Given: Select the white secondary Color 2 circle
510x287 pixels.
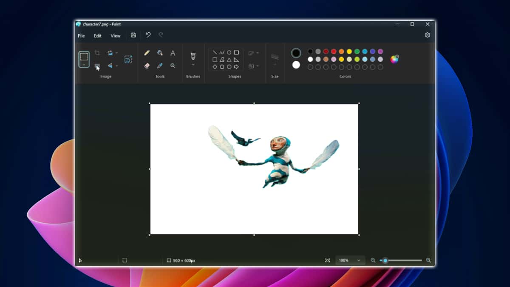Looking at the screenshot, I should point(296,65).
